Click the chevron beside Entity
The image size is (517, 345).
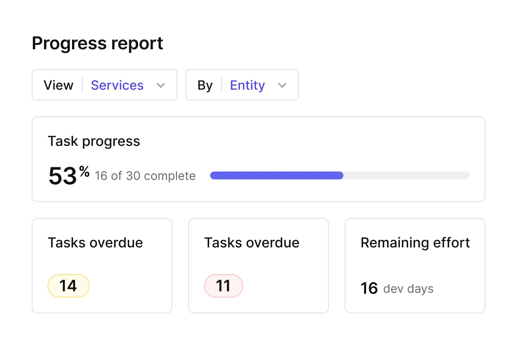tap(282, 85)
